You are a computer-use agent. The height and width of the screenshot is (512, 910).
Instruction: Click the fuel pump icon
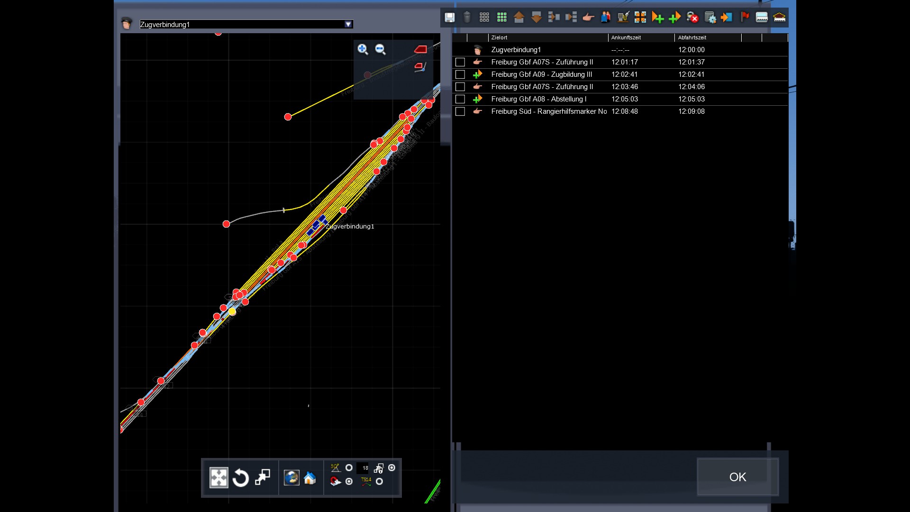click(623, 18)
